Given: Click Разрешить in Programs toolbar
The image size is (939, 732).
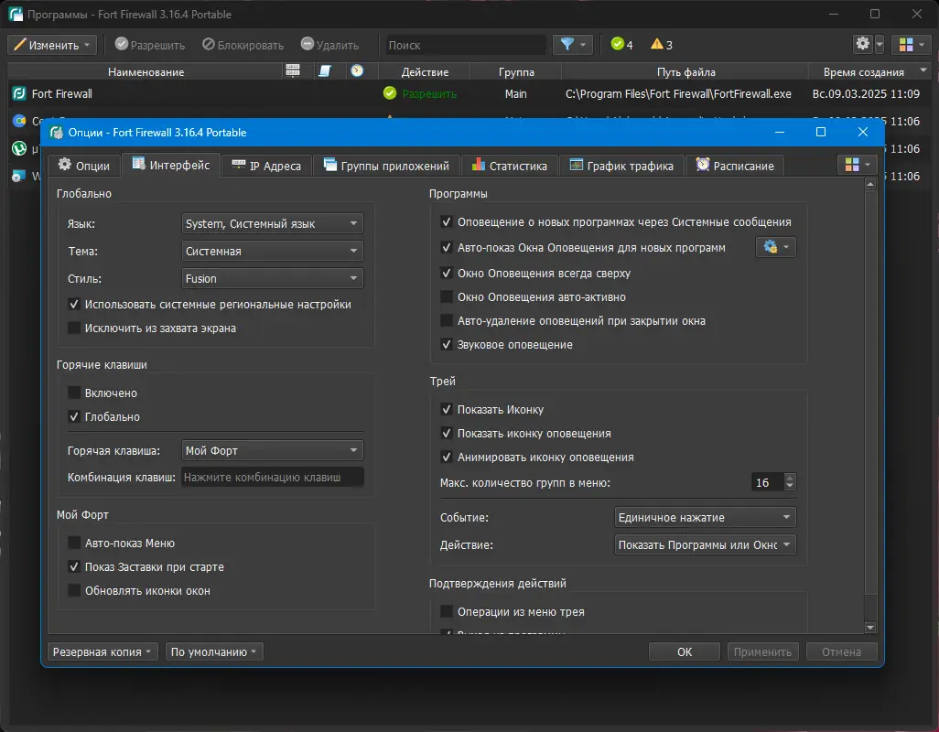Looking at the screenshot, I should (150, 45).
